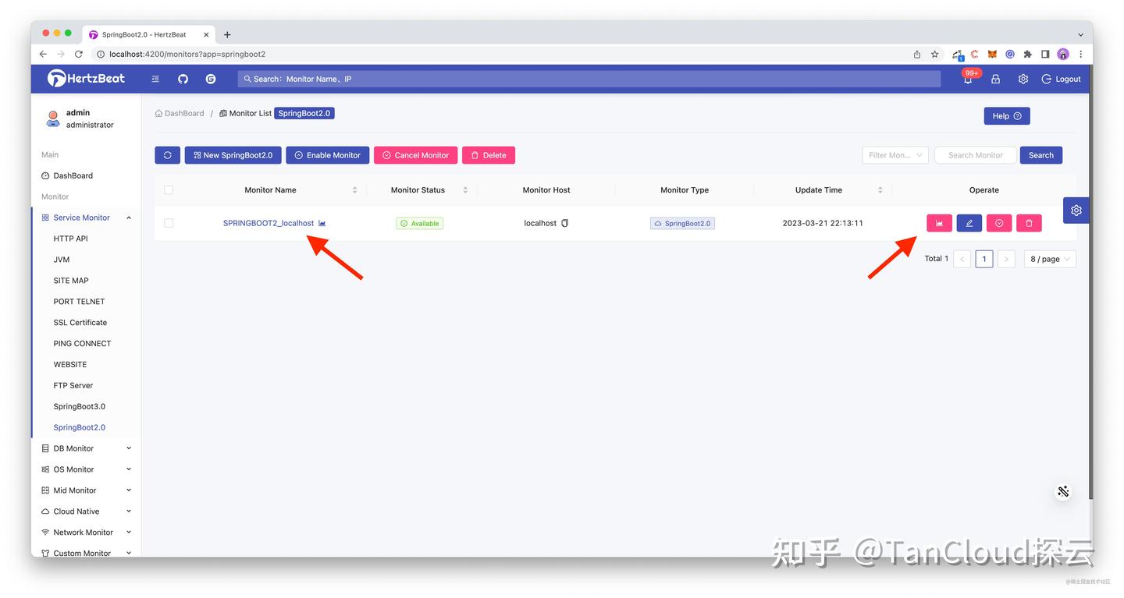Click the floating magic wand icon
This screenshot has height=598, width=1124.
(1063, 491)
